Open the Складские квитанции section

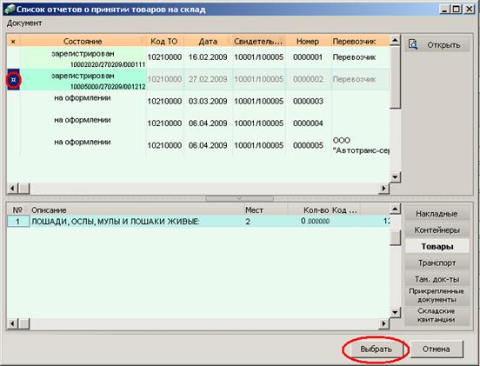[x=437, y=316]
